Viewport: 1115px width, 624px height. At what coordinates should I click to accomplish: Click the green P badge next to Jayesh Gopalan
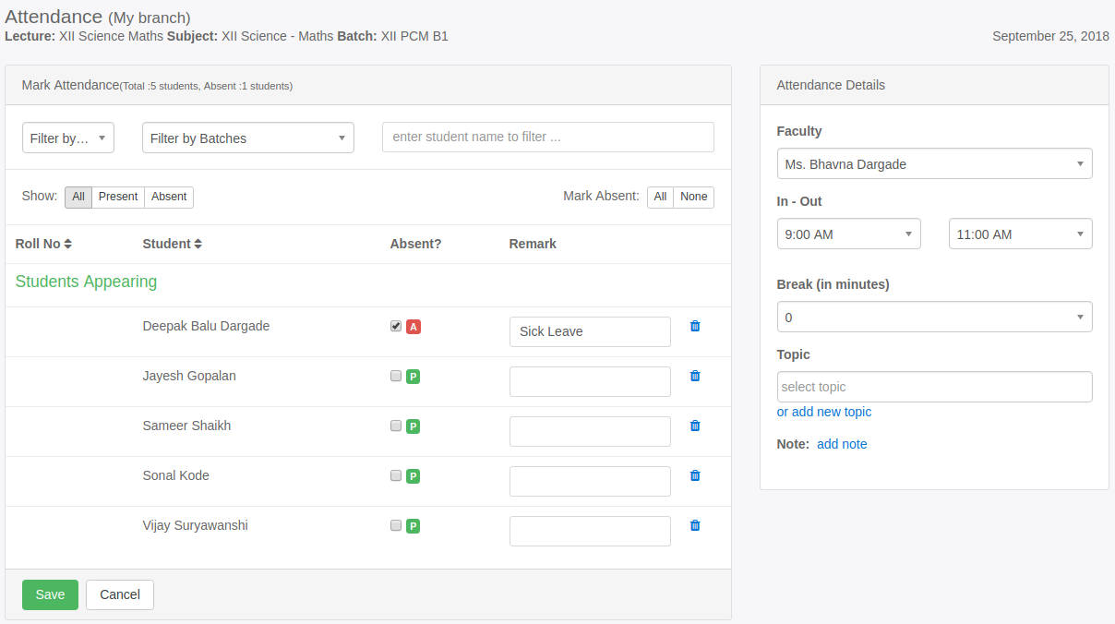[x=413, y=376]
